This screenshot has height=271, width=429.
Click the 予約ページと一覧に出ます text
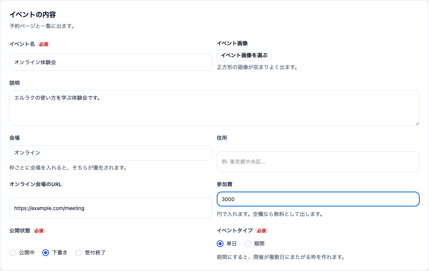(x=42, y=26)
